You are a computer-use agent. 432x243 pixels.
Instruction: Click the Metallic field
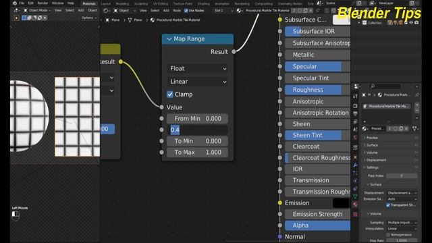tap(317, 55)
